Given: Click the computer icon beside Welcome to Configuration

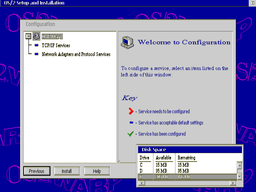Looking at the screenshot, I should pos(127,42).
